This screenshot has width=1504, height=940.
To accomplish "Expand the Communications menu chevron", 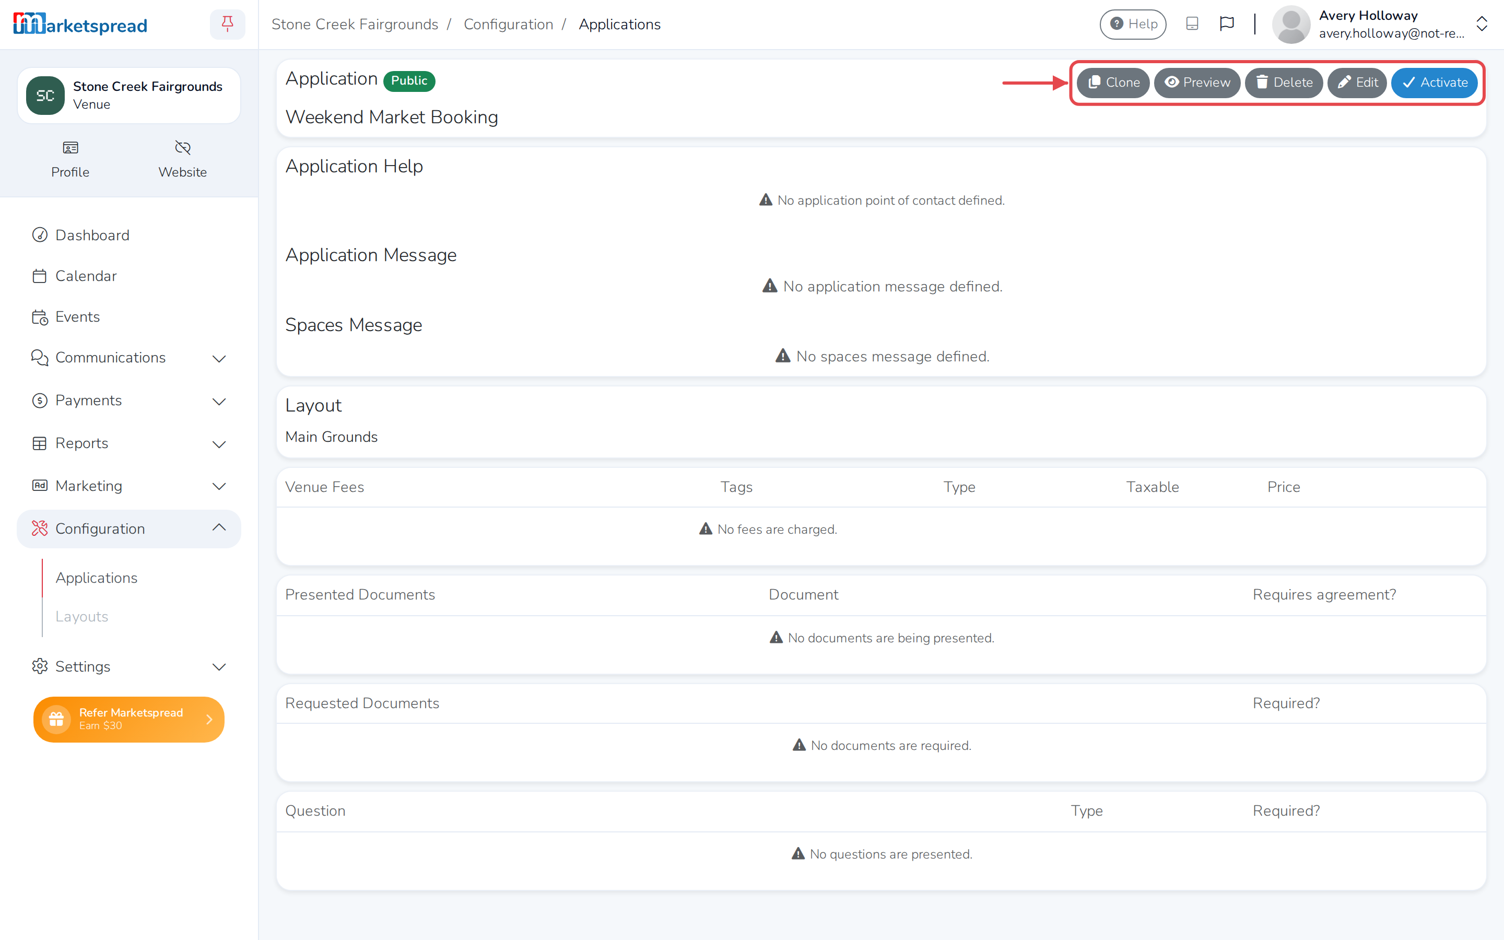I will pos(219,359).
